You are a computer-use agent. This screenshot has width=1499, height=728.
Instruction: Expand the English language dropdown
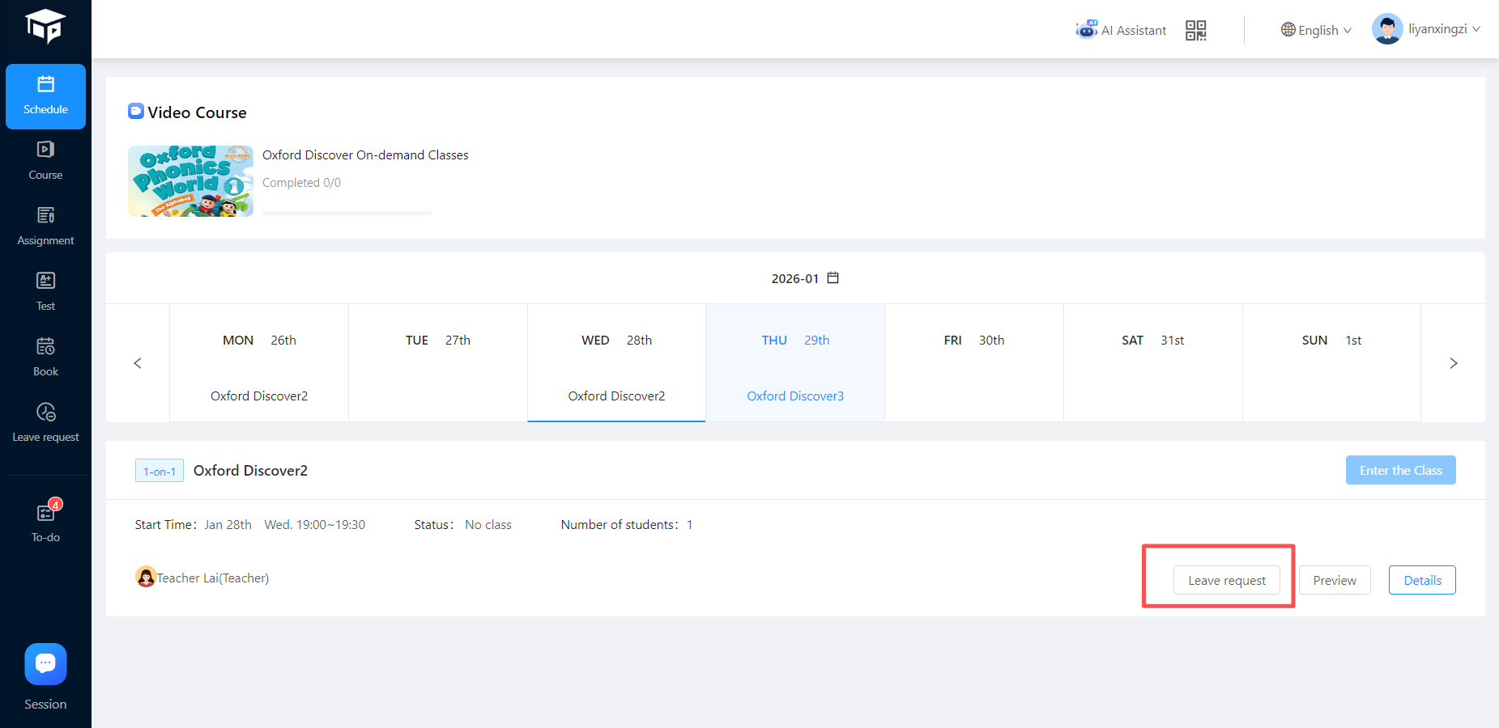(x=1316, y=31)
